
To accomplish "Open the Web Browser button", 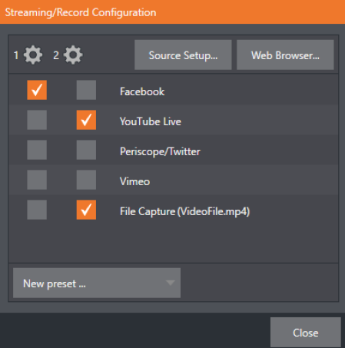I will tap(285, 55).
